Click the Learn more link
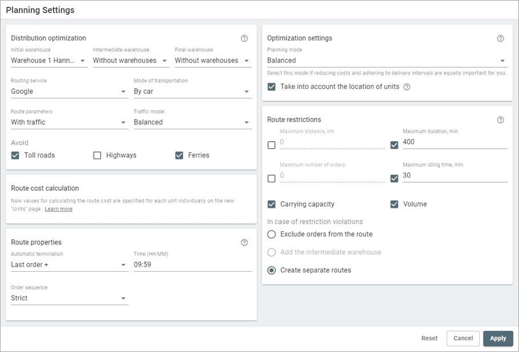This screenshot has width=519, height=352. 59,209
